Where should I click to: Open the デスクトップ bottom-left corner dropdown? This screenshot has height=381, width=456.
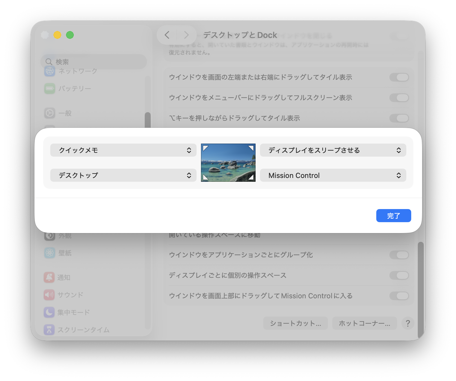(123, 175)
